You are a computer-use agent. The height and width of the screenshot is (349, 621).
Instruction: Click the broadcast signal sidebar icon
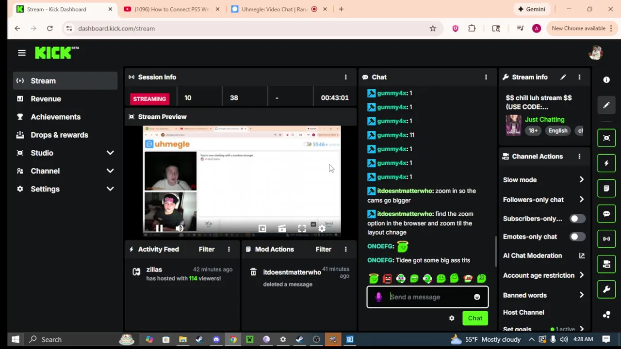(x=606, y=238)
